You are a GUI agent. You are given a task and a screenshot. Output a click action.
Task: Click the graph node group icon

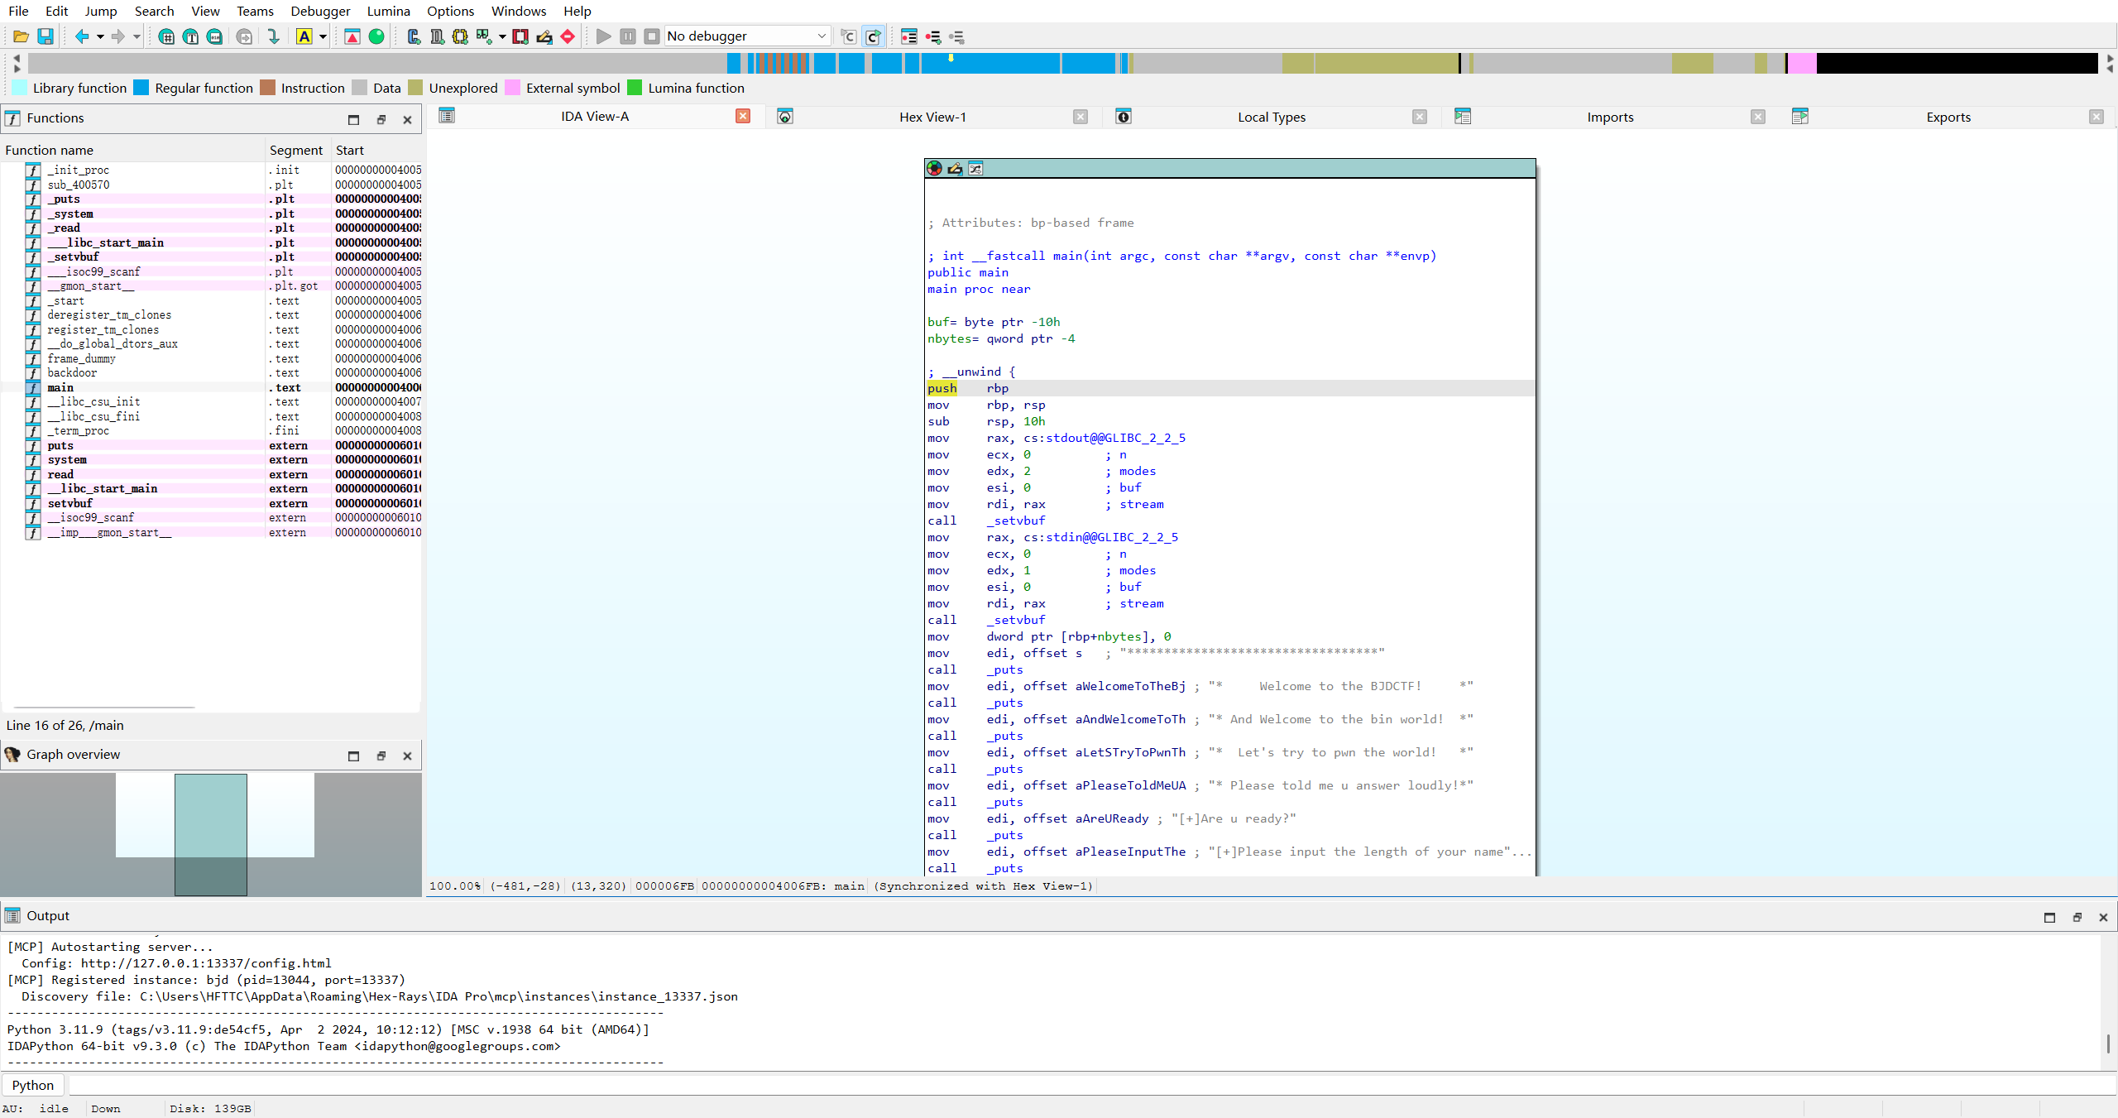[975, 169]
